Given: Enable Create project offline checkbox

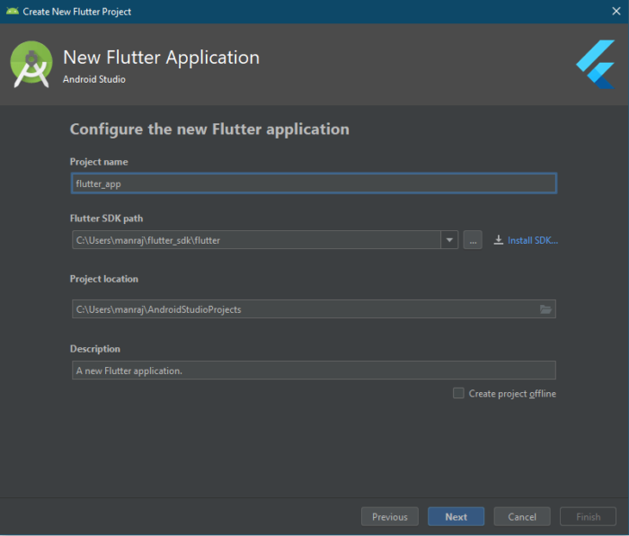Looking at the screenshot, I should click(458, 393).
